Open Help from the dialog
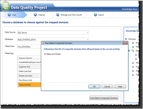 120,86
